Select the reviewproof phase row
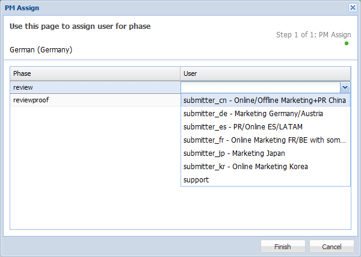 click(x=95, y=100)
